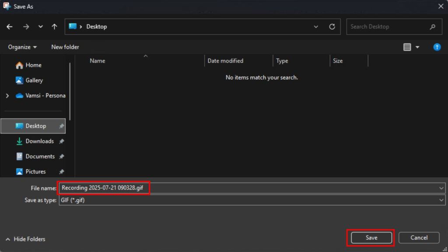Change view layout icon
This screenshot has height=252, width=448.
click(x=407, y=47)
